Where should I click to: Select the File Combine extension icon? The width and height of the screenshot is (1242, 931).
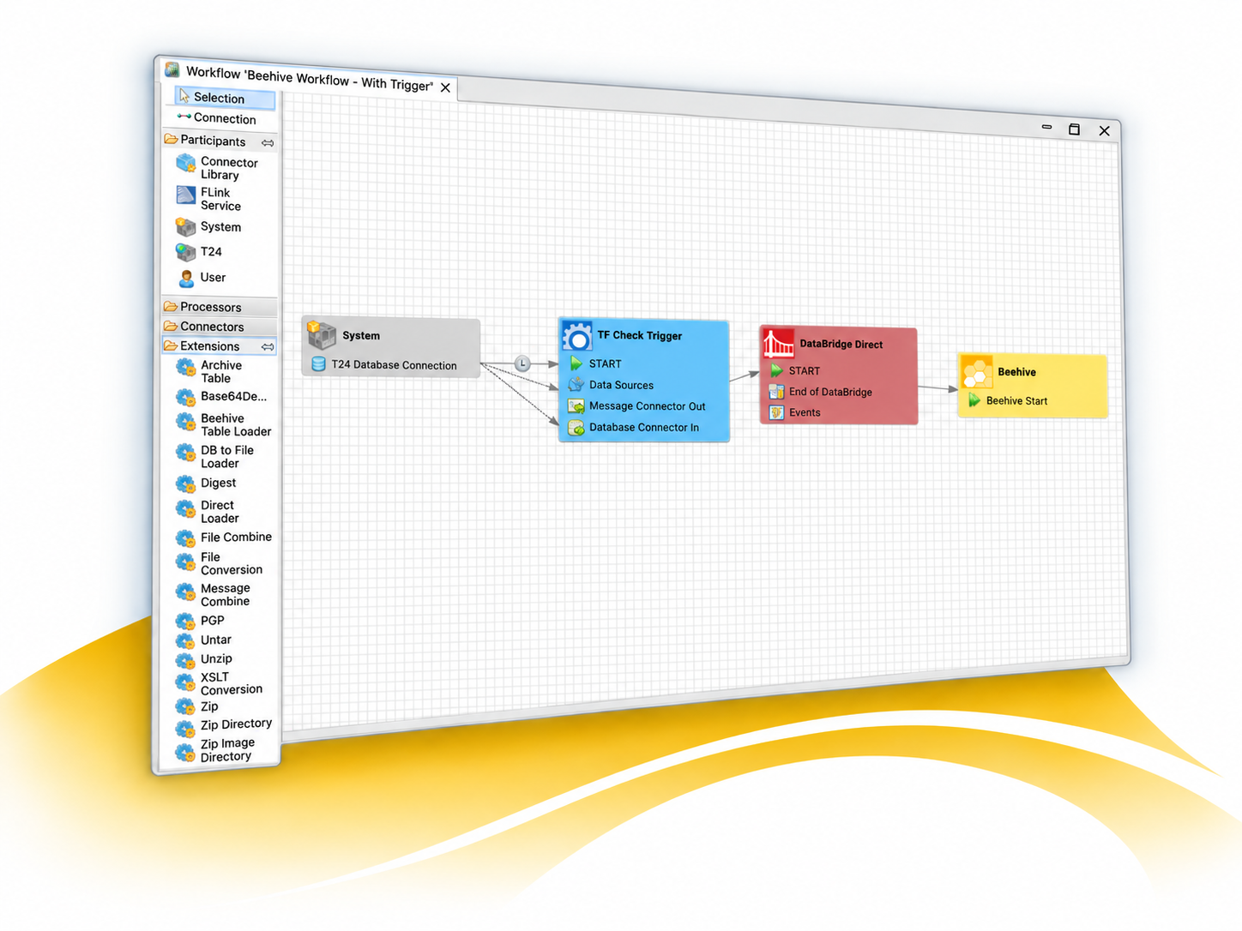point(186,538)
